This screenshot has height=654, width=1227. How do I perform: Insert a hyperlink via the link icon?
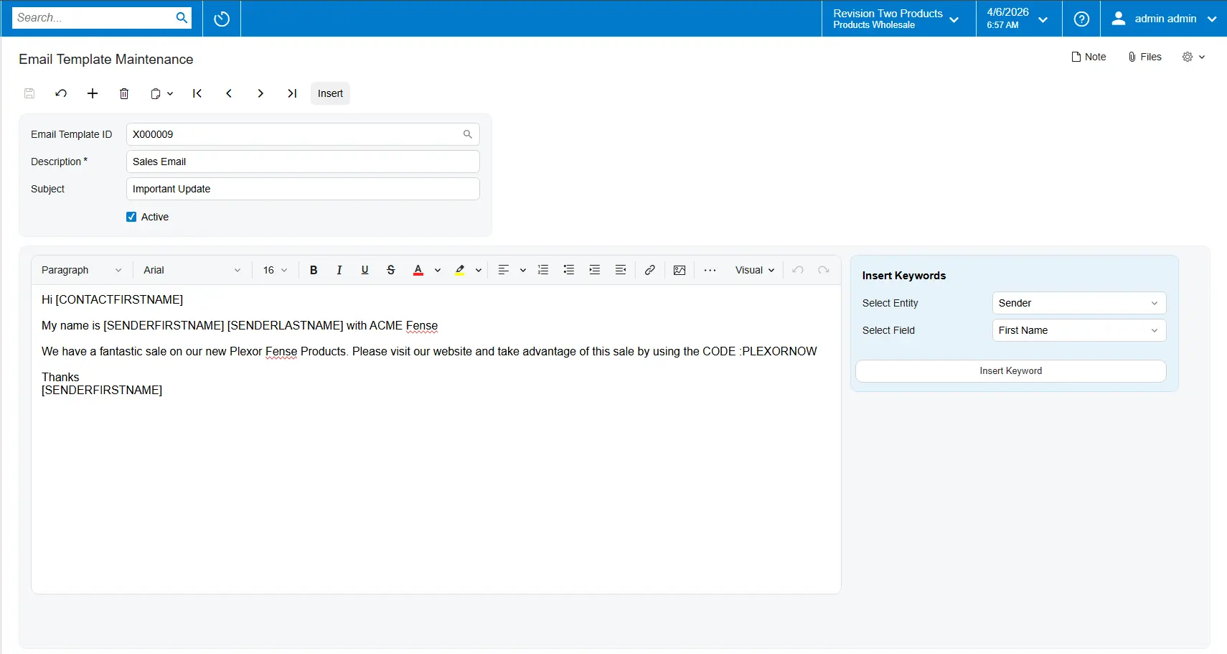pyautogui.click(x=649, y=270)
